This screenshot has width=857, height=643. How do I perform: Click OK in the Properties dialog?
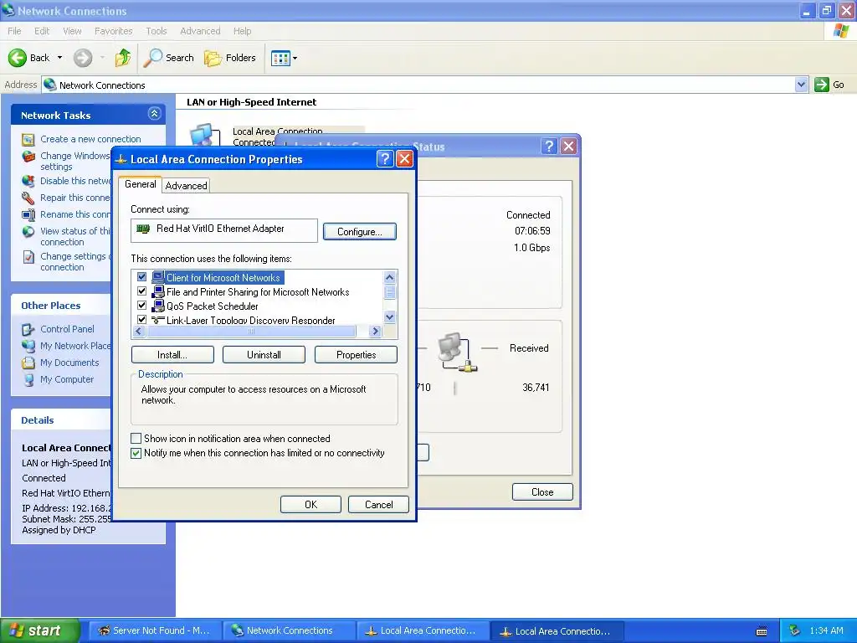click(x=310, y=504)
